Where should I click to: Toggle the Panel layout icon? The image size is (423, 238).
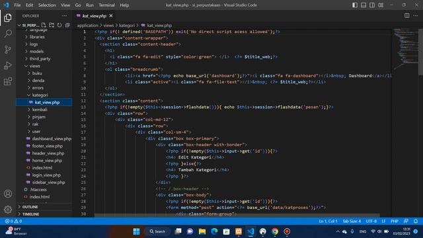point(364,5)
